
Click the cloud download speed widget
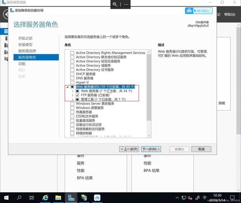[199, 11]
